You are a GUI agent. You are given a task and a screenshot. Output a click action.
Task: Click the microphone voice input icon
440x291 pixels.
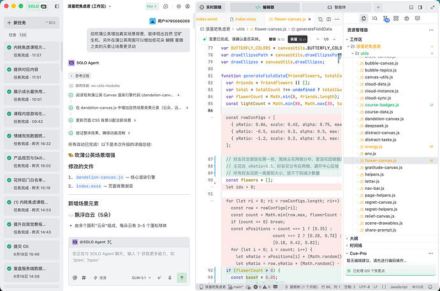[x=170, y=278]
